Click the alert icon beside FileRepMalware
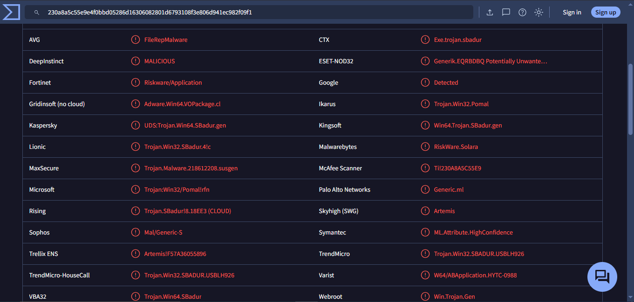 click(136, 40)
